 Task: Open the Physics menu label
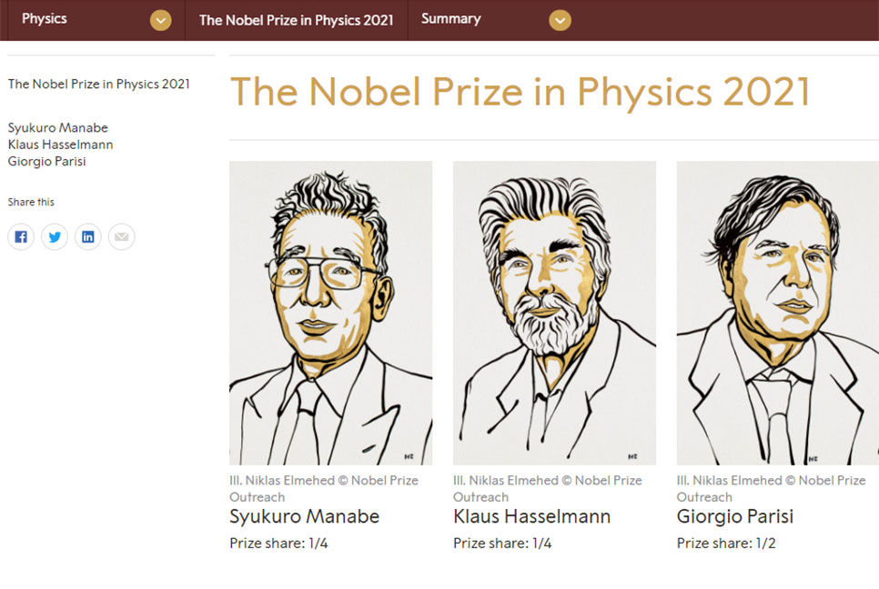pyautogui.click(x=45, y=18)
